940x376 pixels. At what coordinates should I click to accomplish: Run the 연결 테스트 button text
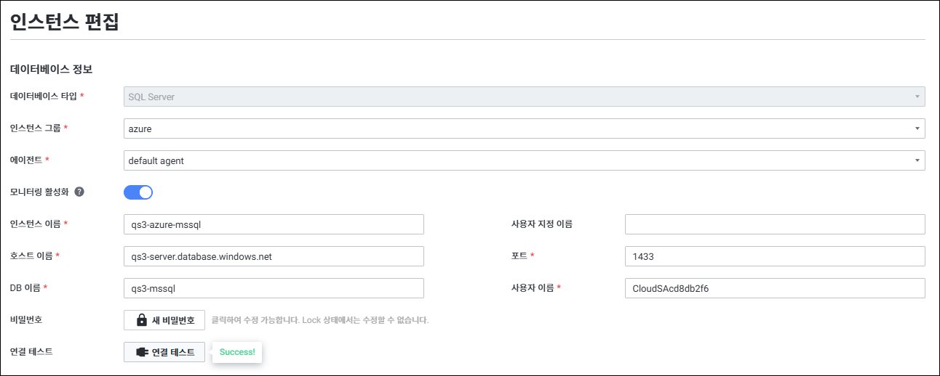pyautogui.click(x=173, y=352)
